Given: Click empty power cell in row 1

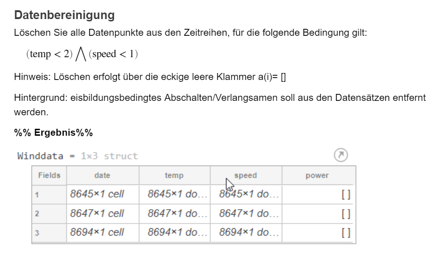Looking at the screenshot, I should [x=318, y=194].
